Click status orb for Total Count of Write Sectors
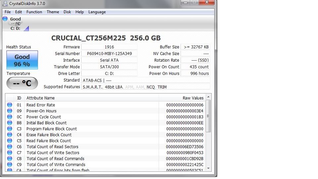The height and width of the screenshot is (179, 318). tap(10, 152)
